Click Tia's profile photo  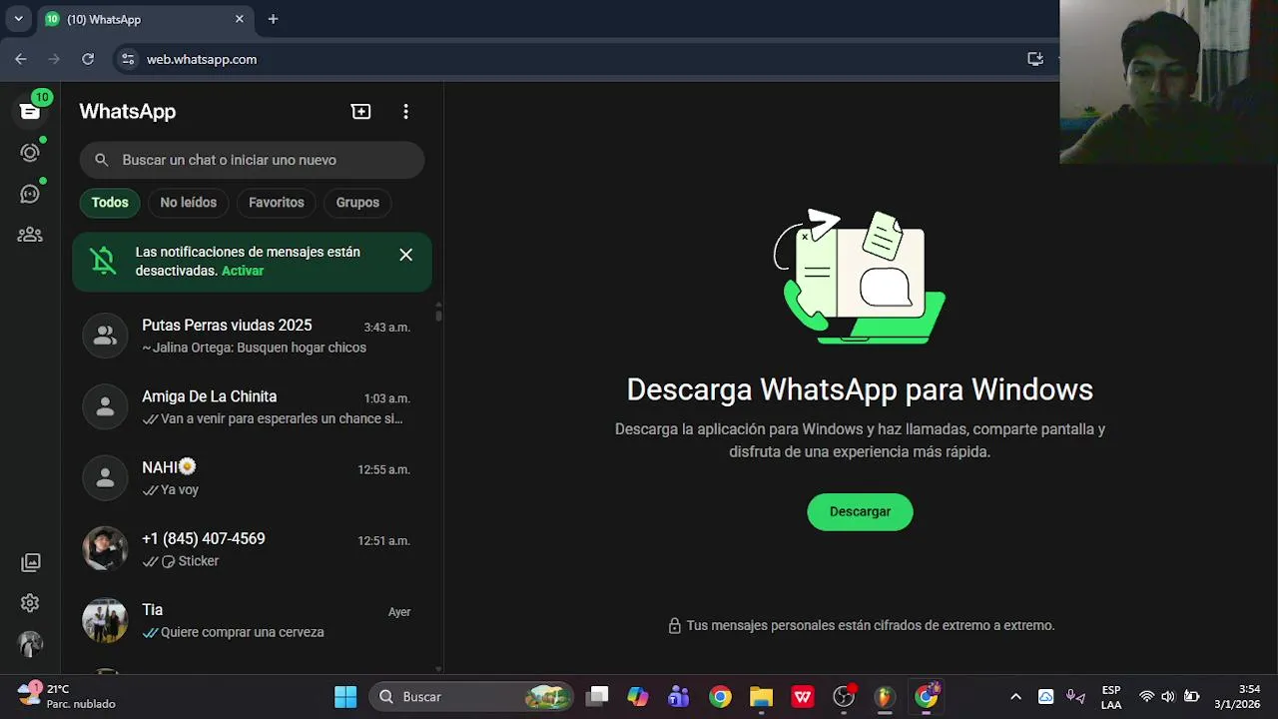click(x=105, y=620)
